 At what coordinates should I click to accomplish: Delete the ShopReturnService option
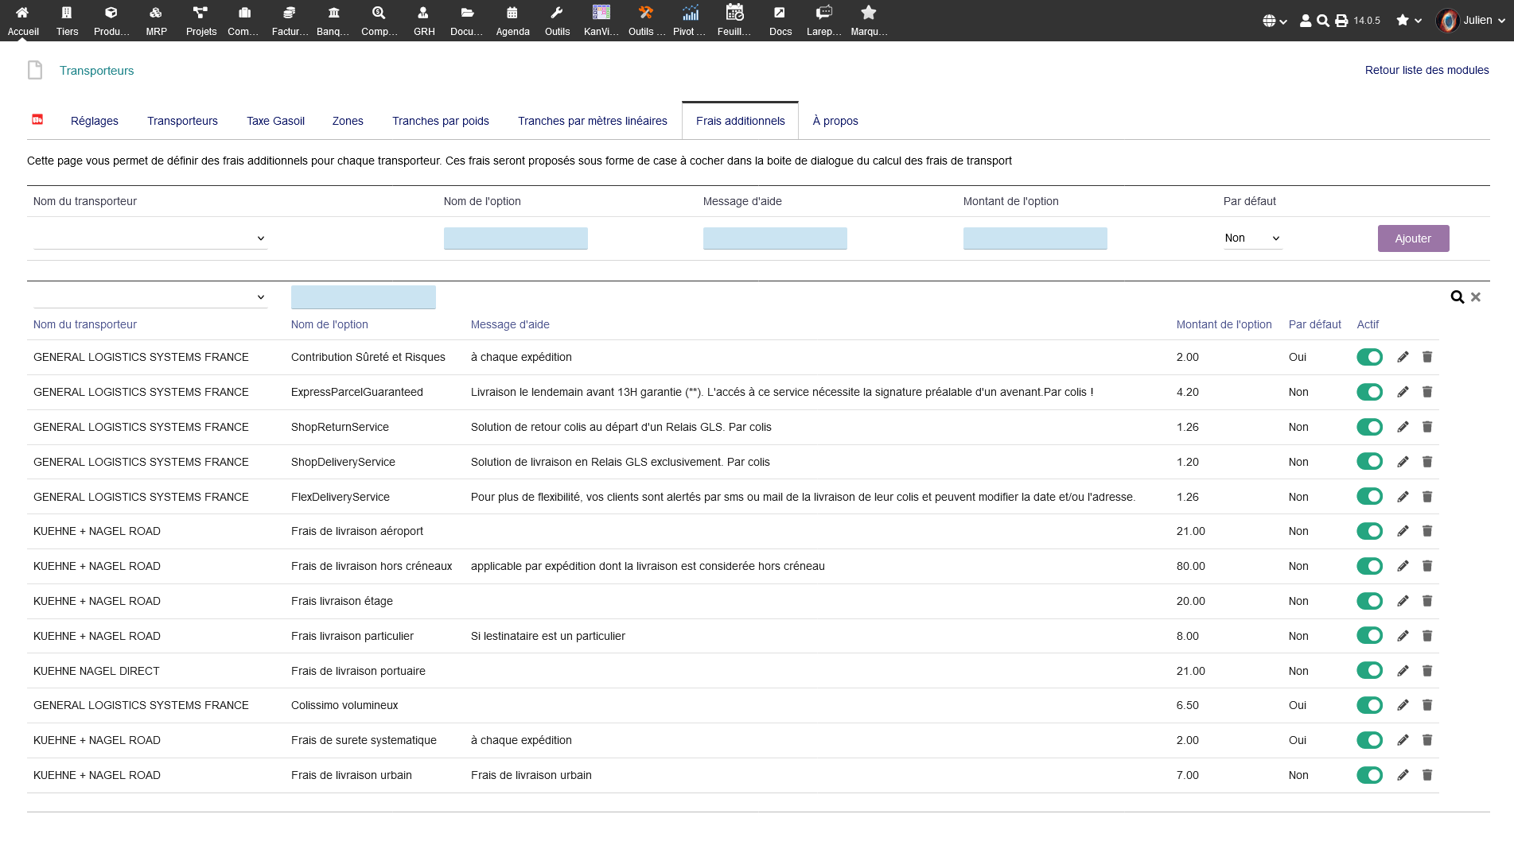[1427, 427]
